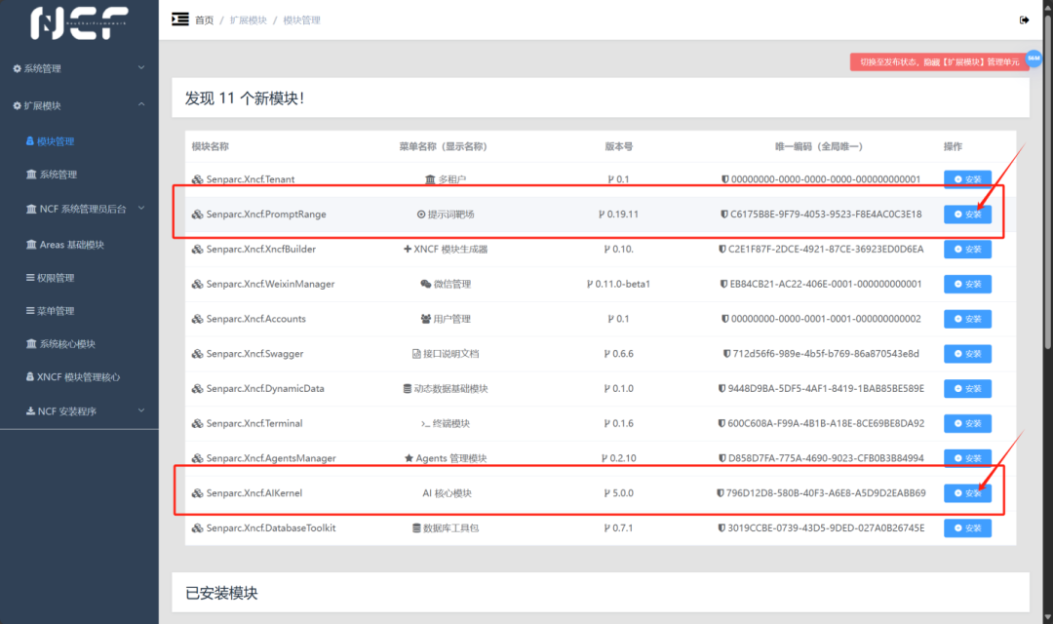Go to 首页 in the breadcrumb
The width and height of the screenshot is (1053, 624).
coord(204,20)
